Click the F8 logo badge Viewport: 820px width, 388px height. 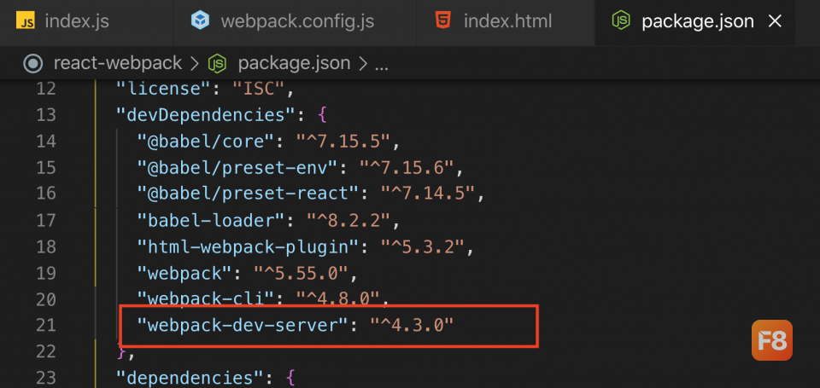(772, 340)
